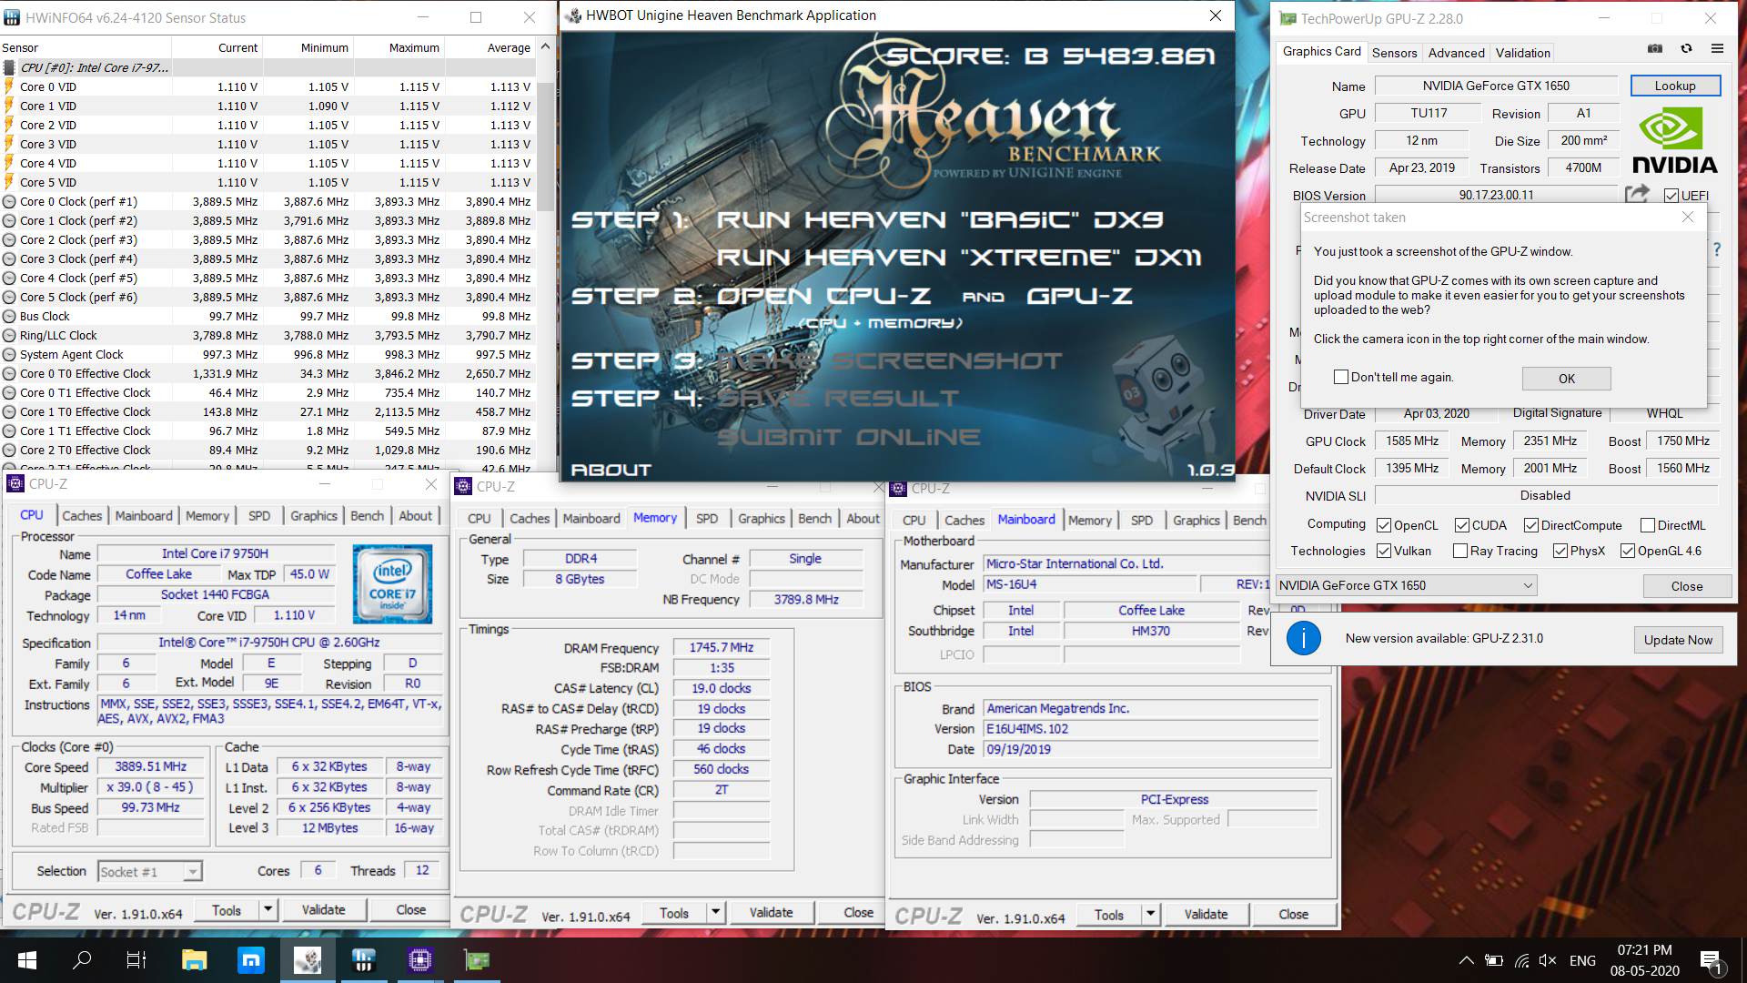The height and width of the screenshot is (983, 1747).
Task: Click the Ring/LLC Clock sensor row
Action: 268,335
